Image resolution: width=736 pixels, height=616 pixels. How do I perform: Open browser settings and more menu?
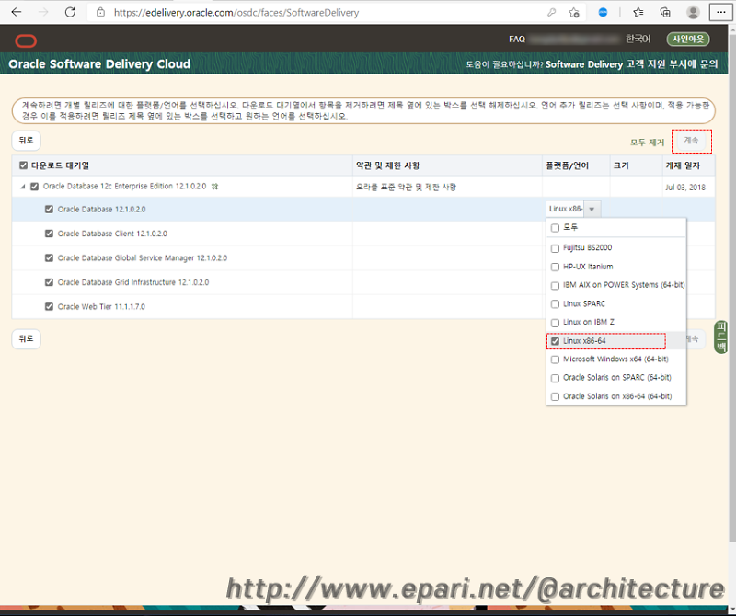(x=720, y=13)
